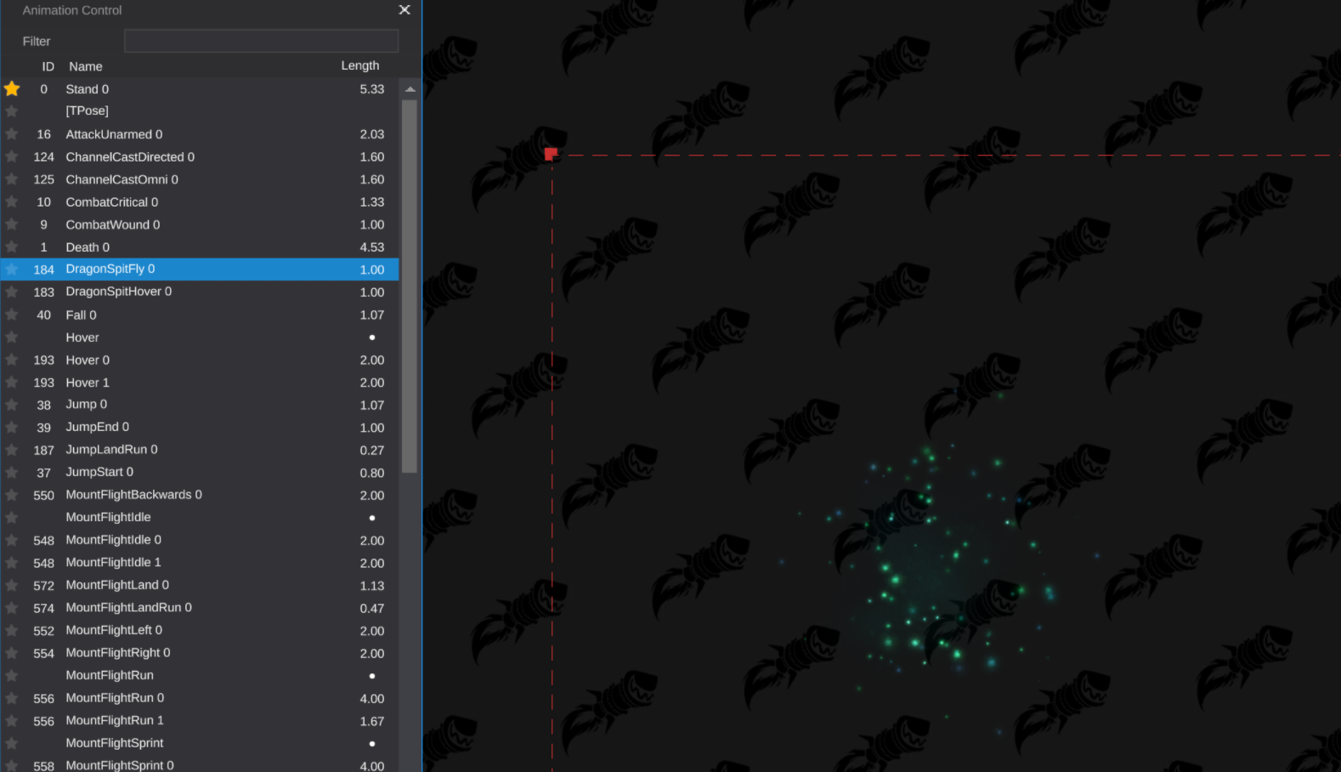Select the MountFlightBackwards 0 animation

coord(133,495)
